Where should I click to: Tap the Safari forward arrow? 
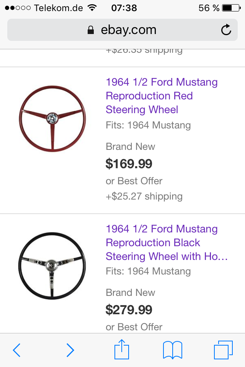(70, 350)
